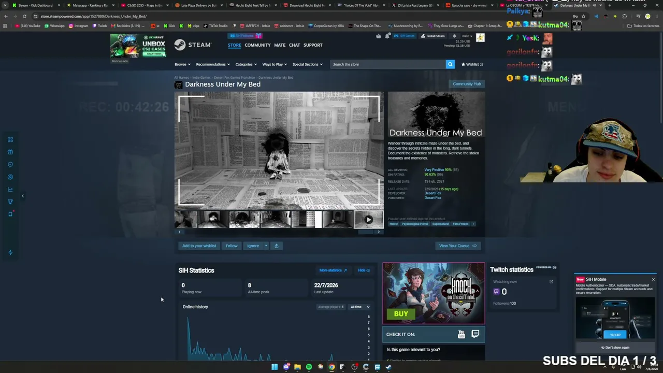Click the Remove ads link
Image resolution: width=663 pixels, height=373 pixels.
pyautogui.click(x=120, y=61)
